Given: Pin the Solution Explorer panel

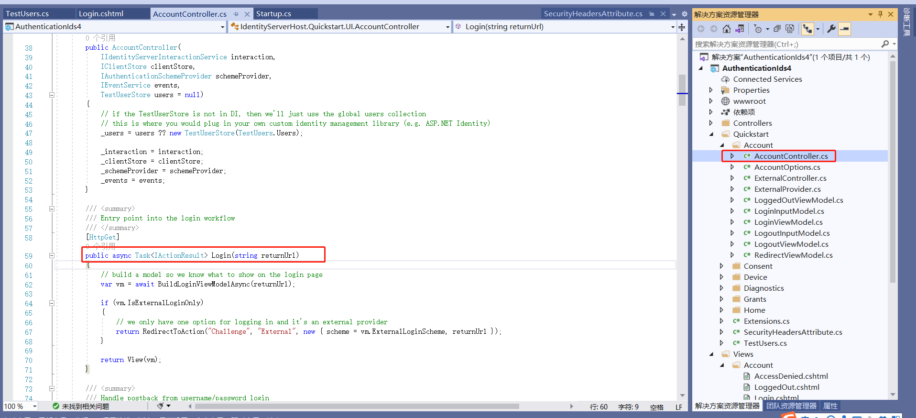Looking at the screenshot, I should tap(880, 14).
